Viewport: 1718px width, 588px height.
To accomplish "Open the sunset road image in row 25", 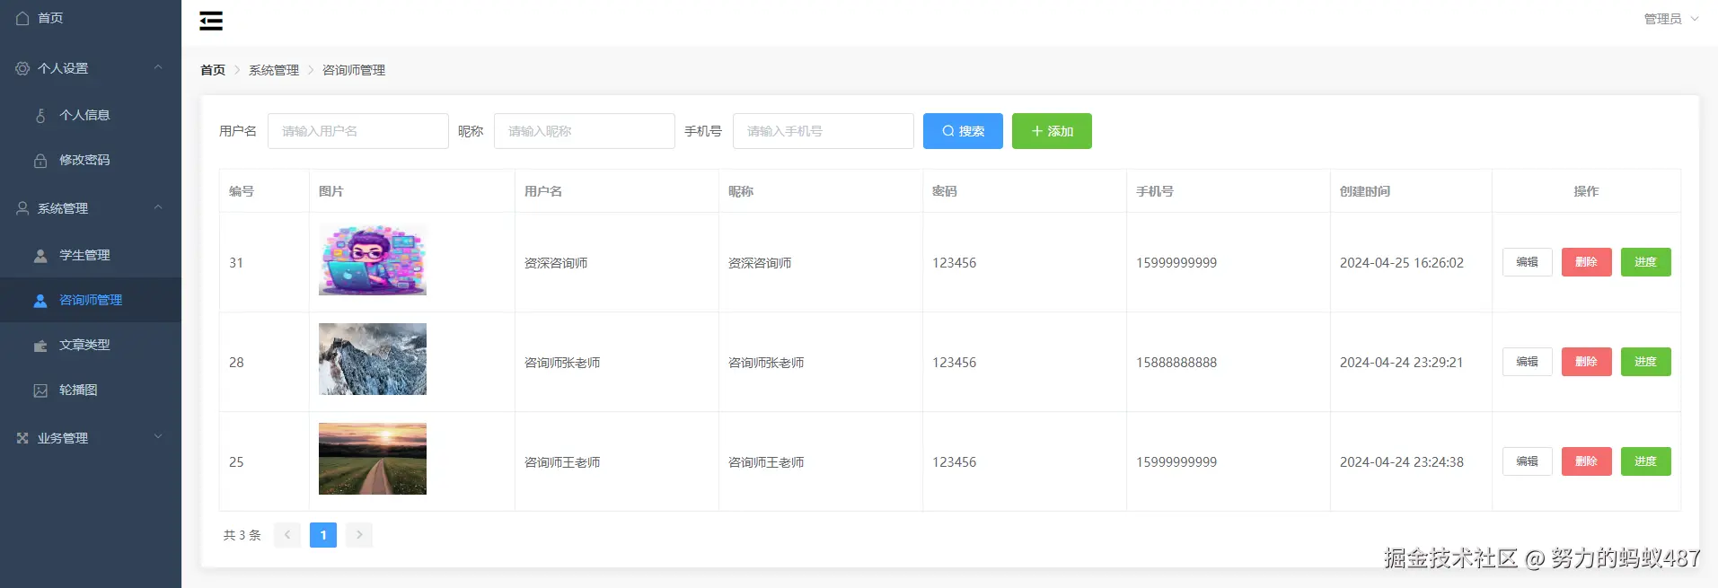I will tap(373, 459).
